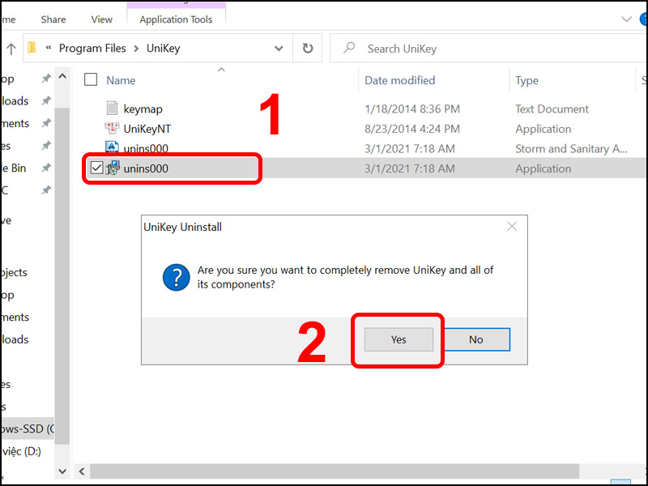Click the unins000 Storm and Sanitary file icon
Viewport: 648px width, 486px height.
[x=113, y=149]
